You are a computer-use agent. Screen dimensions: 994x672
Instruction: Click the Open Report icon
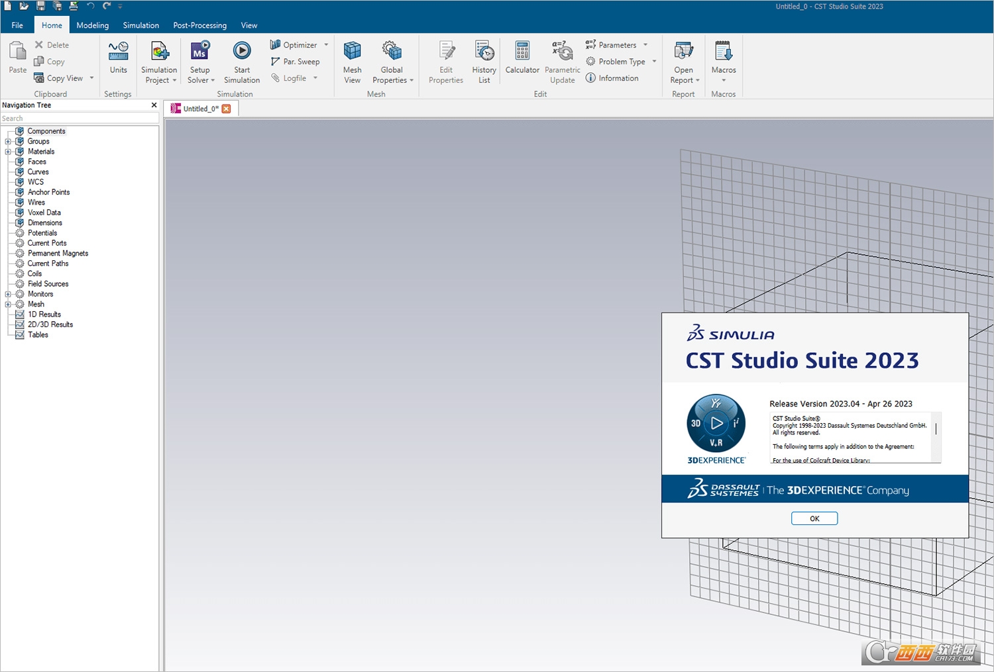point(683,50)
